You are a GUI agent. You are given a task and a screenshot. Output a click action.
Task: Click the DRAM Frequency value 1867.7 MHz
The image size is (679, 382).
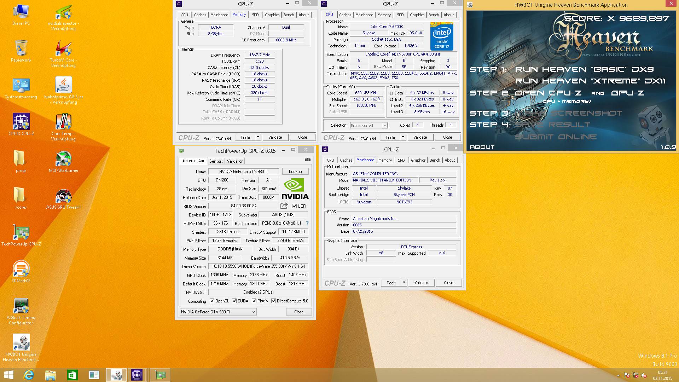[260, 55]
